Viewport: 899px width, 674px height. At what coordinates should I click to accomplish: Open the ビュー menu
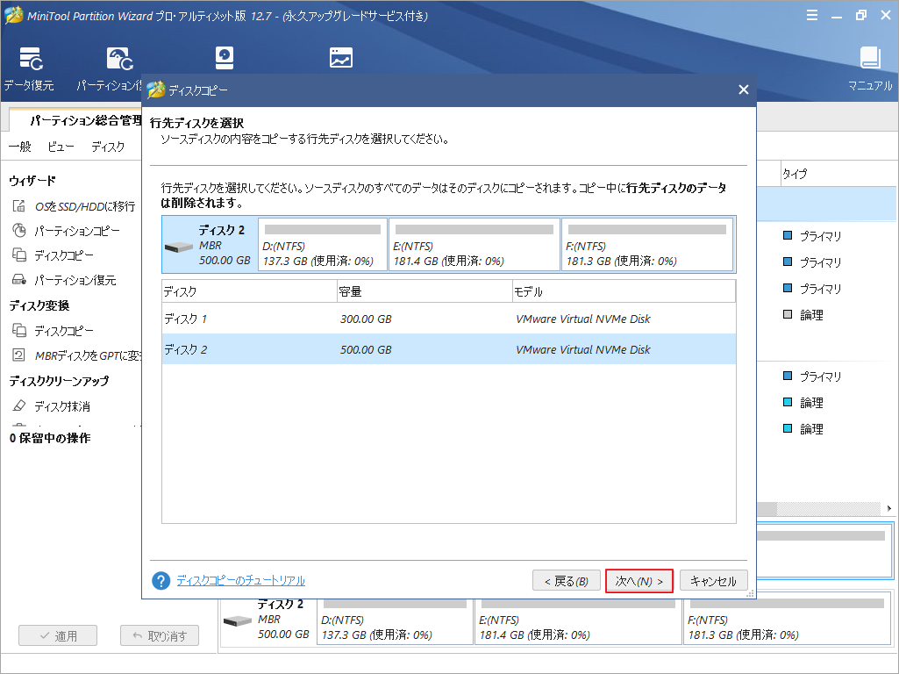coord(61,147)
